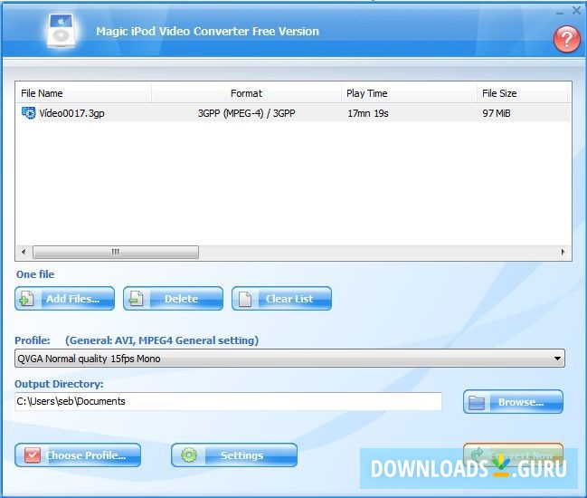The image size is (587, 498).
Task: Close the converter window
Action: (x=576, y=11)
